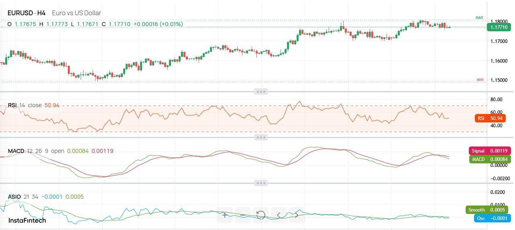515x230 pixels.
Task: Select the MACD indicator legend
Action: [x=61, y=151]
